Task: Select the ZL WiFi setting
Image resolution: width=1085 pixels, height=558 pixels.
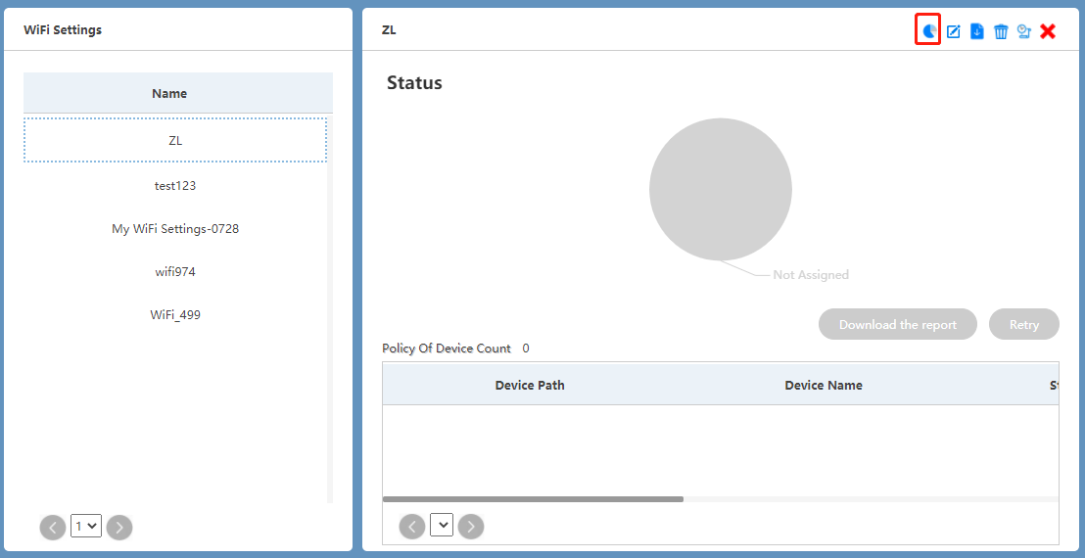Action: (175, 140)
